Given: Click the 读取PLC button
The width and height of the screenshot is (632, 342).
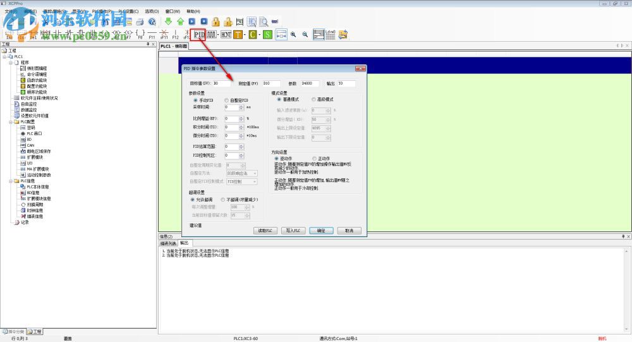Looking at the screenshot, I should tap(265, 231).
